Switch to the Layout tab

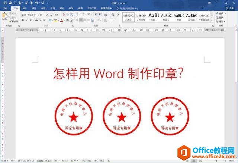[44, 8]
